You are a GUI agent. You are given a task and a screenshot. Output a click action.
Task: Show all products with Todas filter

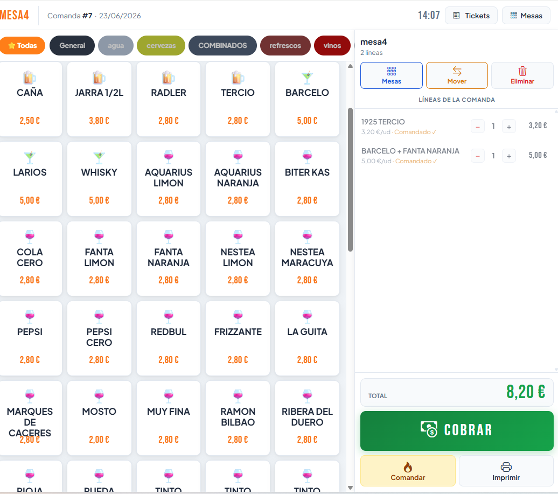[23, 46]
